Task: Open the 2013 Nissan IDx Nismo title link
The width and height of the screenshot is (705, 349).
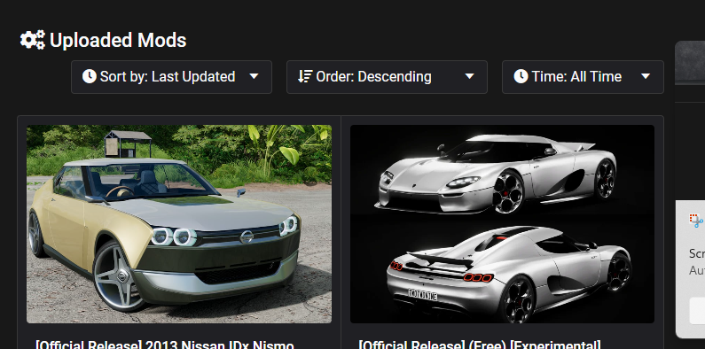Action: 165,345
